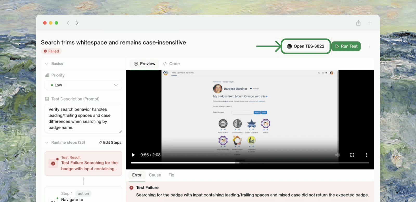Image resolution: width=416 pixels, height=202 pixels.
Task: Add a new tab with plus icon
Action: pyautogui.click(x=370, y=23)
